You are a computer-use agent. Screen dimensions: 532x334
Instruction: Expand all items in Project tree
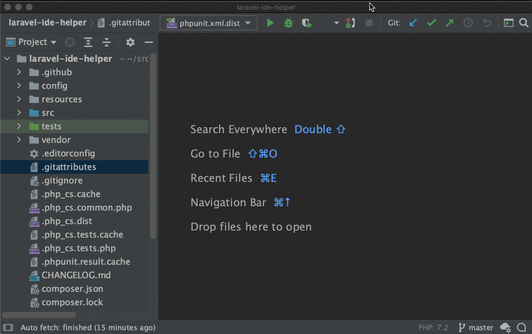pos(88,42)
